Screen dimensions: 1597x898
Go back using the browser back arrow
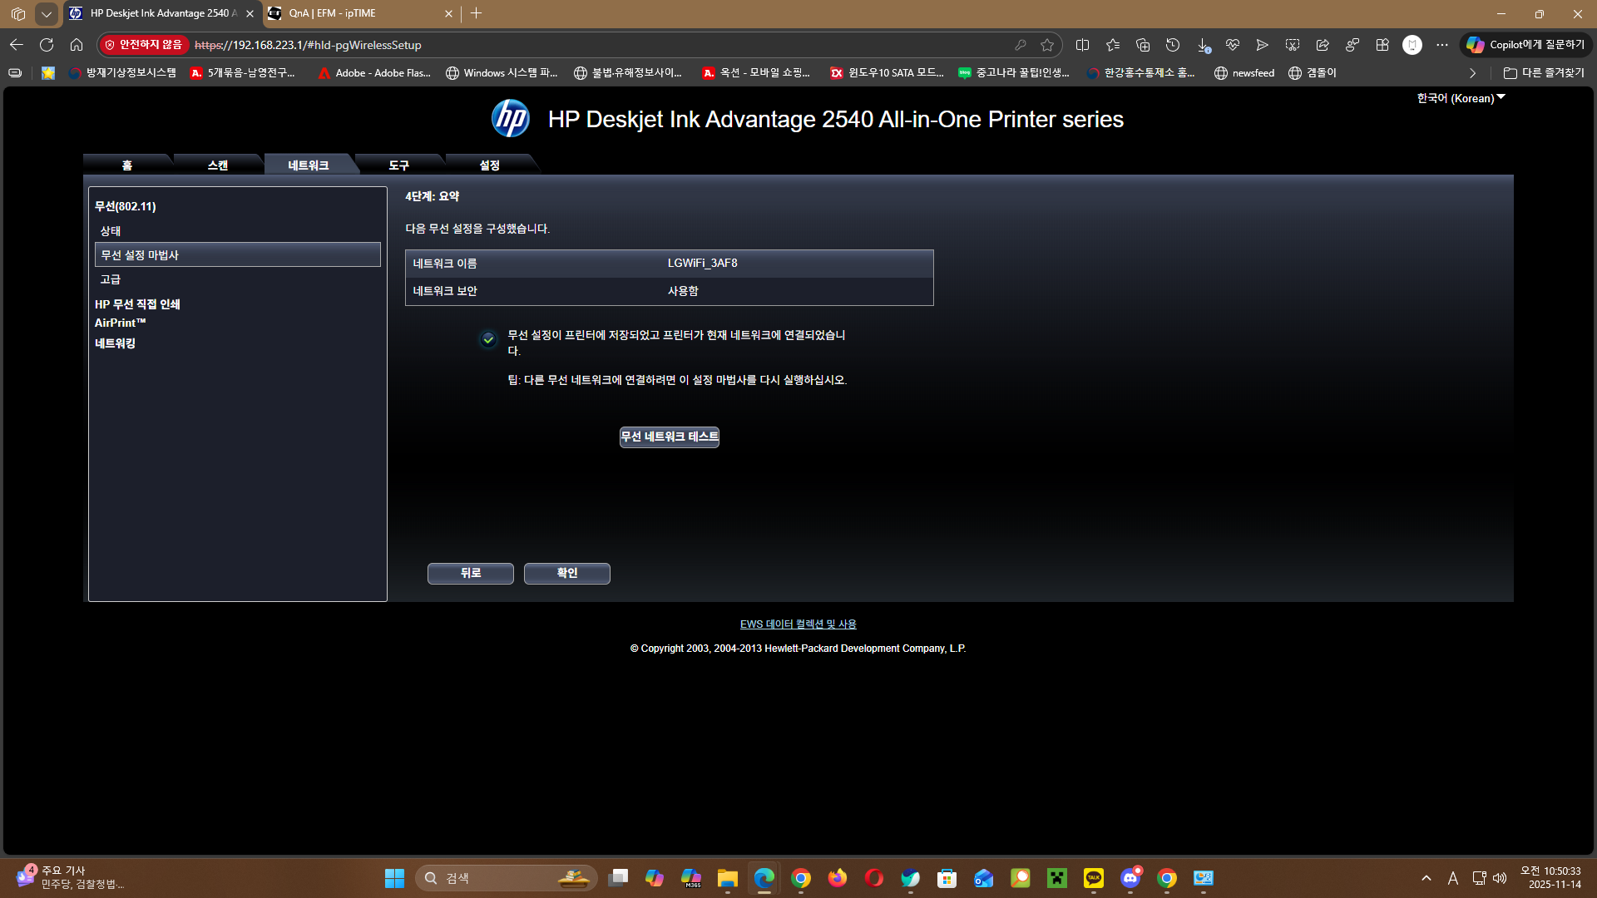[17, 45]
